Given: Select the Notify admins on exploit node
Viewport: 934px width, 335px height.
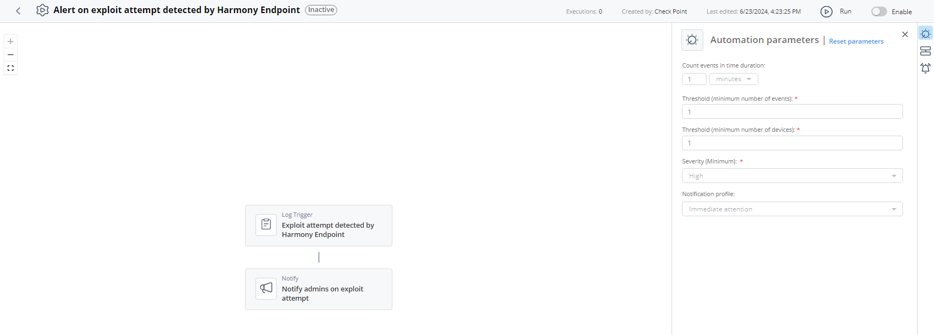Looking at the screenshot, I should (319, 289).
